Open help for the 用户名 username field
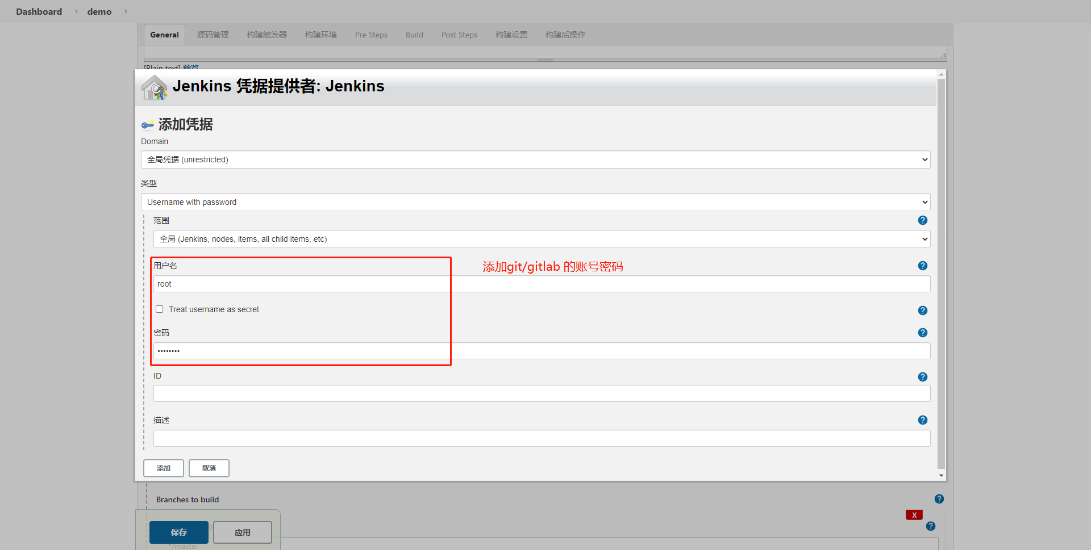The image size is (1091, 550). [922, 266]
